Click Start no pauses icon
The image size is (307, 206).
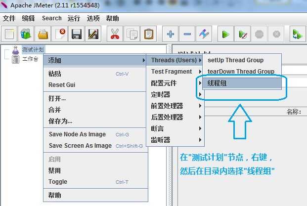pos(243,34)
